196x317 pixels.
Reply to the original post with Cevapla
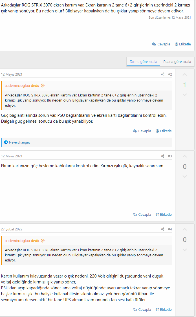click(x=161, y=44)
